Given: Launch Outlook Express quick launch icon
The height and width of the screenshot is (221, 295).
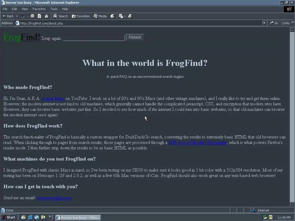Looking at the screenshot, I should (x=37, y=217).
